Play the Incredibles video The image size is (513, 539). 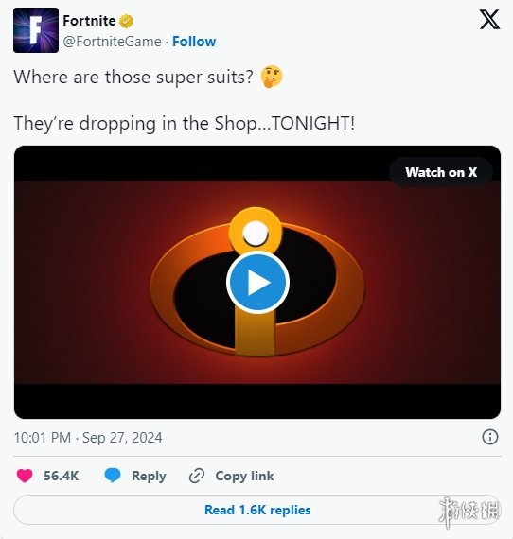pos(257,282)
